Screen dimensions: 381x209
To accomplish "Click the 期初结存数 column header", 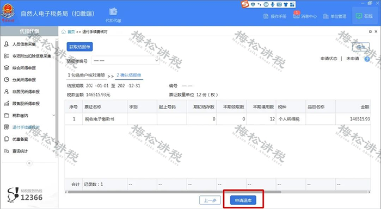I will click(x=201, y=107).
